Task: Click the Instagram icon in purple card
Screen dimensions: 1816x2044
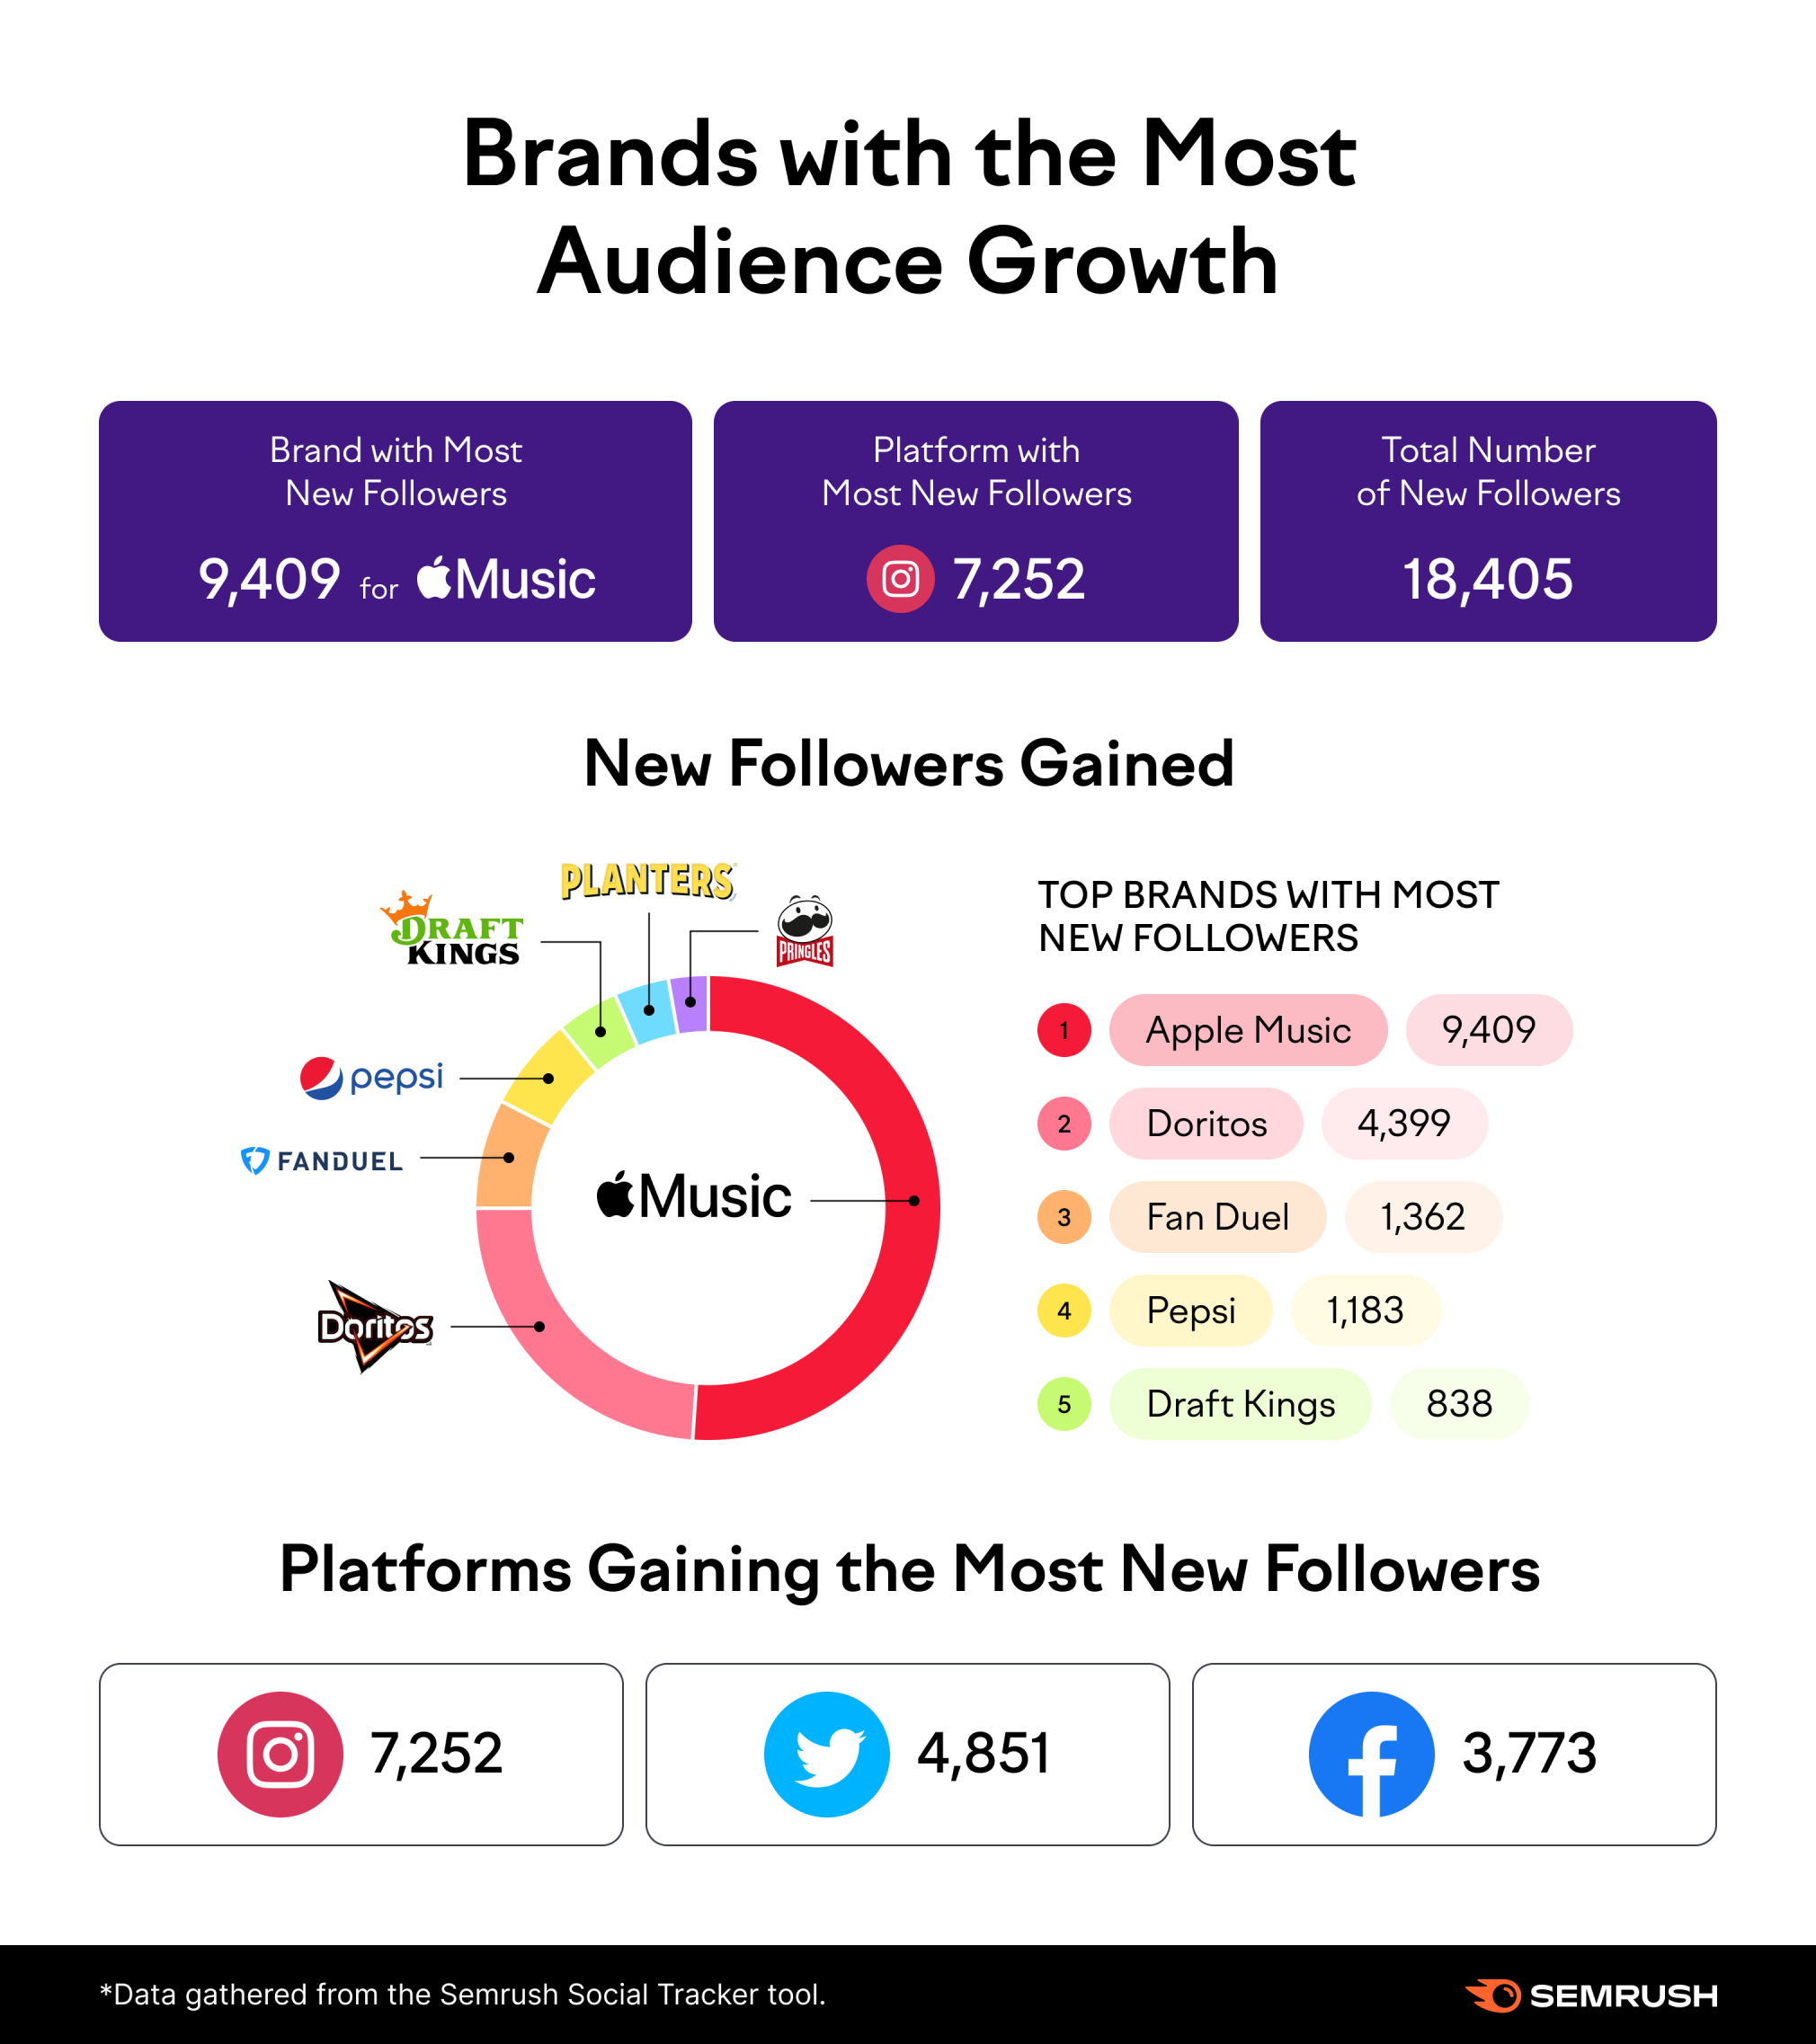Action: (900, 579)
